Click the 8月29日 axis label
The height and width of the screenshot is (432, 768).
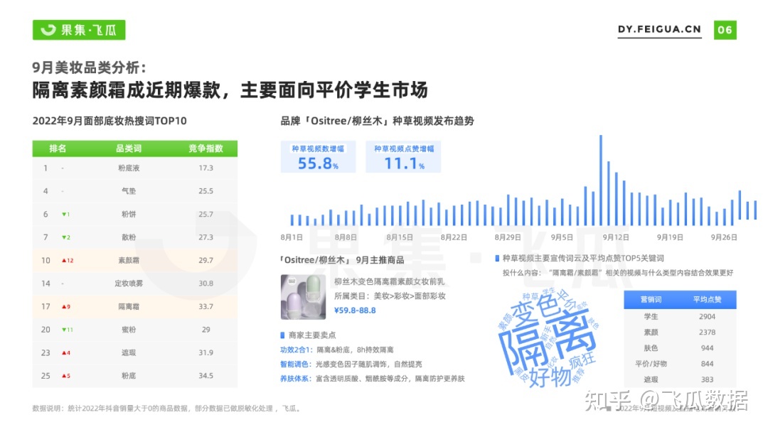[508, 237]
